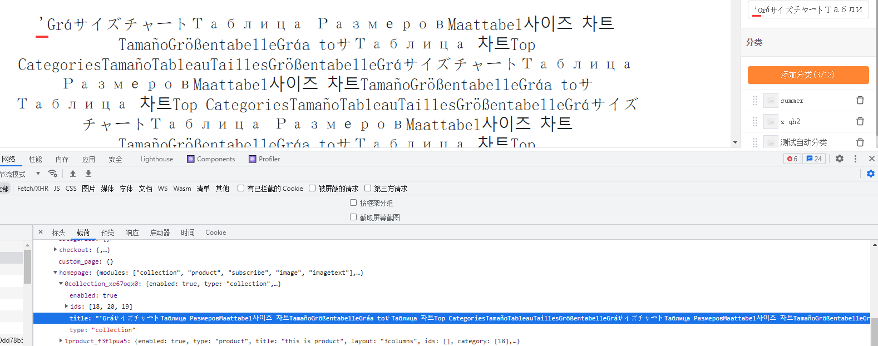Screen dimensions: 878x346
Task: Filter requests by WS
Action: click(x=162, y=189)
